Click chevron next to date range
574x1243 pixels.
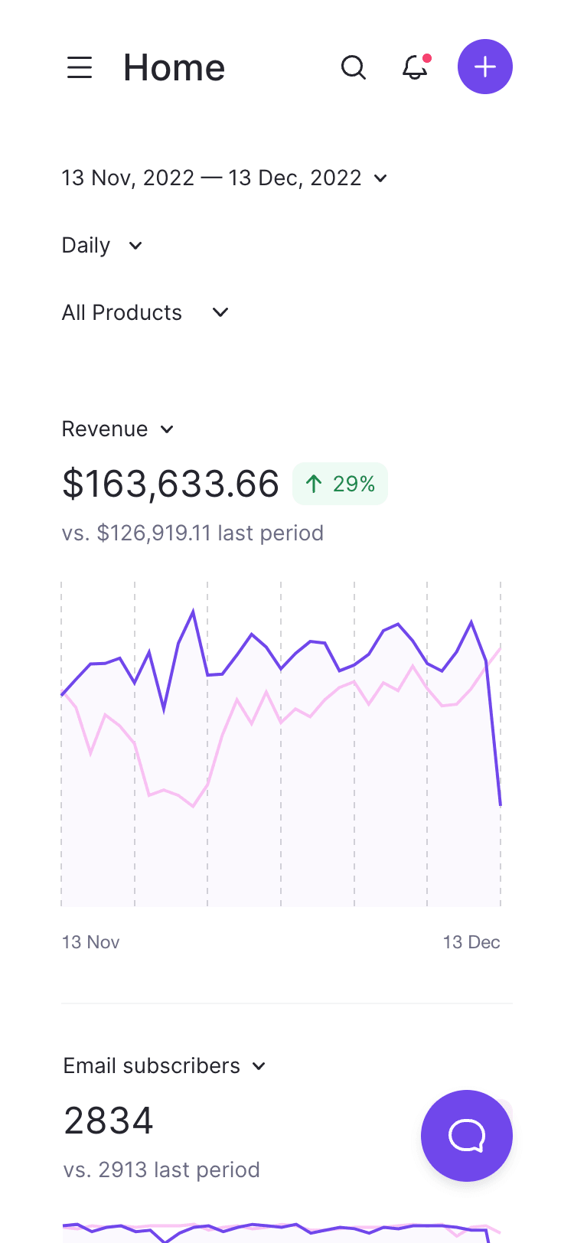point(380,178)
